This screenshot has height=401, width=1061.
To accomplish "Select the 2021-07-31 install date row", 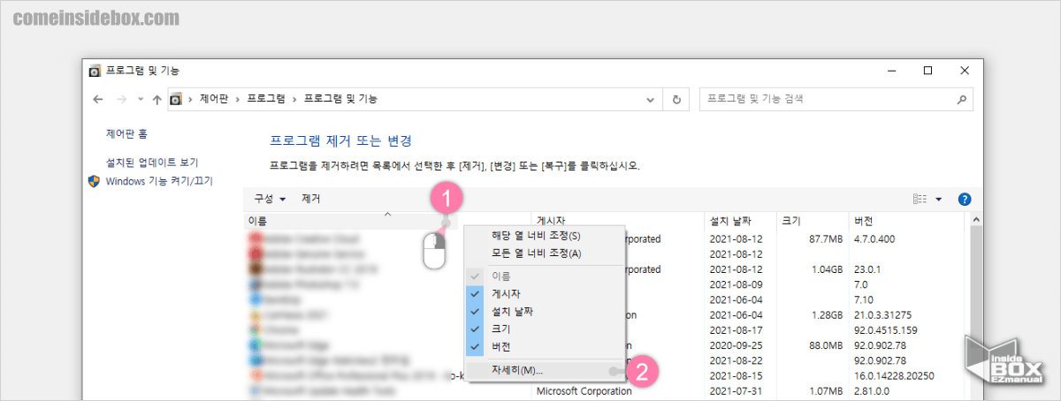I will pyautogui.click(x=736, y=390).
